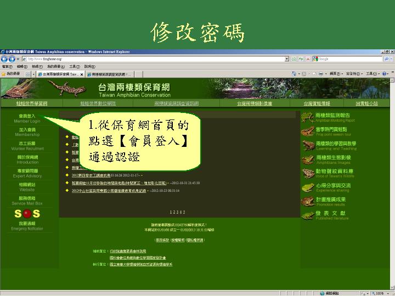The height and width of the screenshot is (296, 395).
Task: Switch to the second browser tab 兩棲類資源調查
Action: point(109,74)
